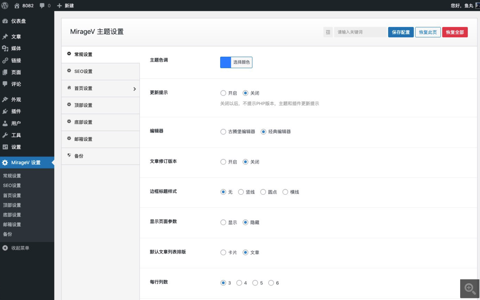Enable 更新提示 with 开启 radio
480x300 pixels.
[223, 93]
